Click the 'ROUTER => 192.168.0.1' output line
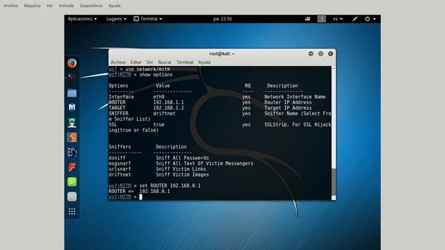445x250 pixels. [x=139, y=192]
